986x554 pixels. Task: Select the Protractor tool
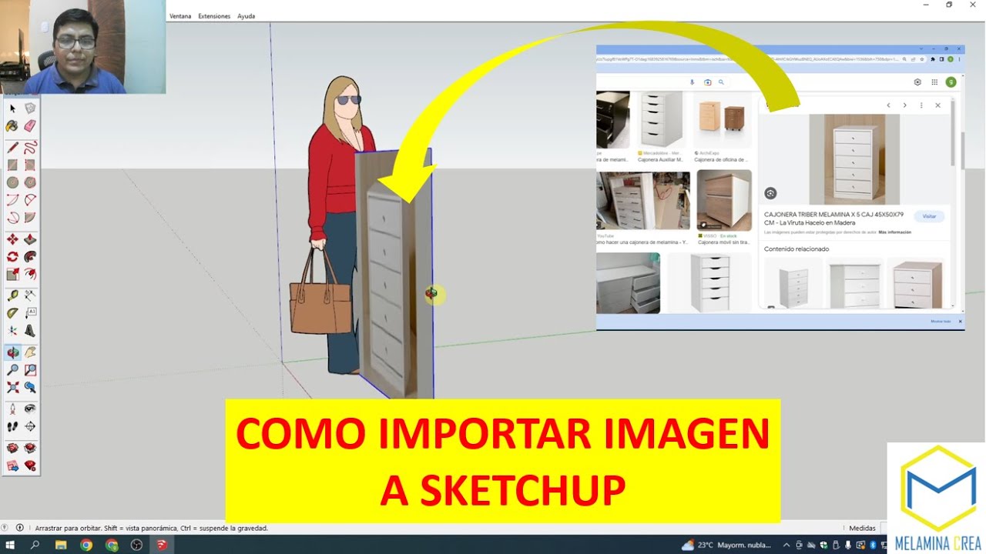coord(12,313)
